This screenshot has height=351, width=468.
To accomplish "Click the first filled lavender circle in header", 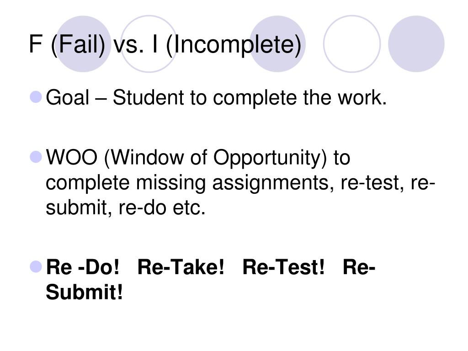I will tap(83, 44).
